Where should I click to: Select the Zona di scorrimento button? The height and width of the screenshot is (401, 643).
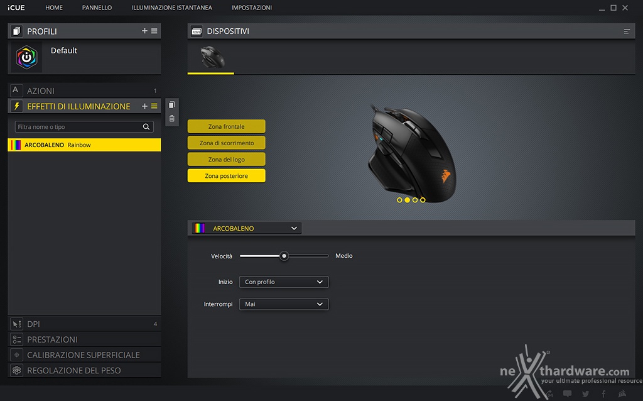[226, 143]
